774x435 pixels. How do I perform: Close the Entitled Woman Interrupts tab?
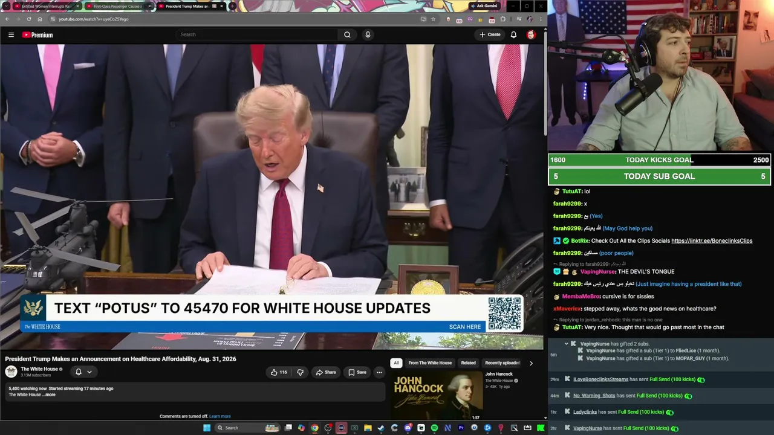tap(77, 6)
